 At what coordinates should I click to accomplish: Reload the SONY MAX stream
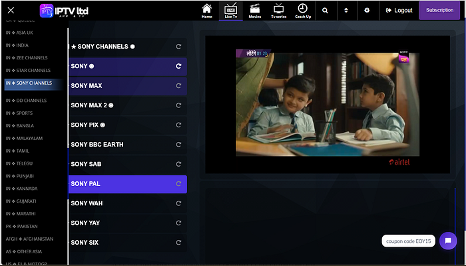pos(178,86)
